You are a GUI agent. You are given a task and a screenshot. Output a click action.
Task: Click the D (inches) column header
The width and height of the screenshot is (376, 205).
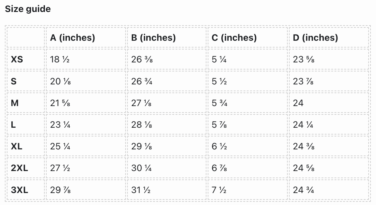(315, 38)
